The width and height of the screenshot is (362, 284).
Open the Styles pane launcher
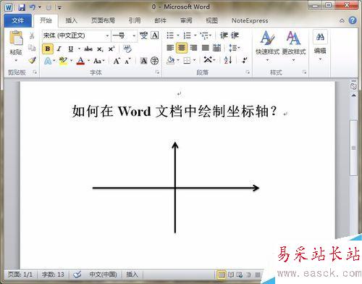tap(304, 72)
